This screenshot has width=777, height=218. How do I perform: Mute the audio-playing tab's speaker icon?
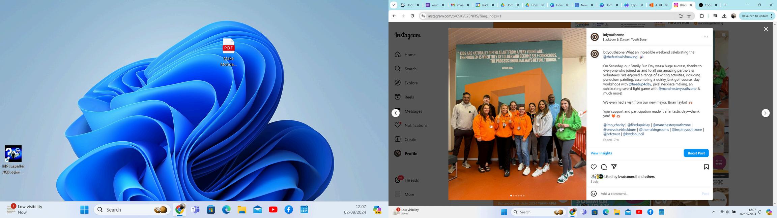[660, 5]
